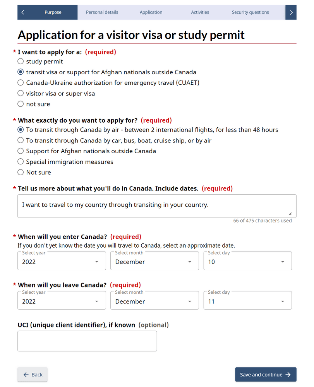
Task: Switch to the Personal details tab
Action: point(102,12)
